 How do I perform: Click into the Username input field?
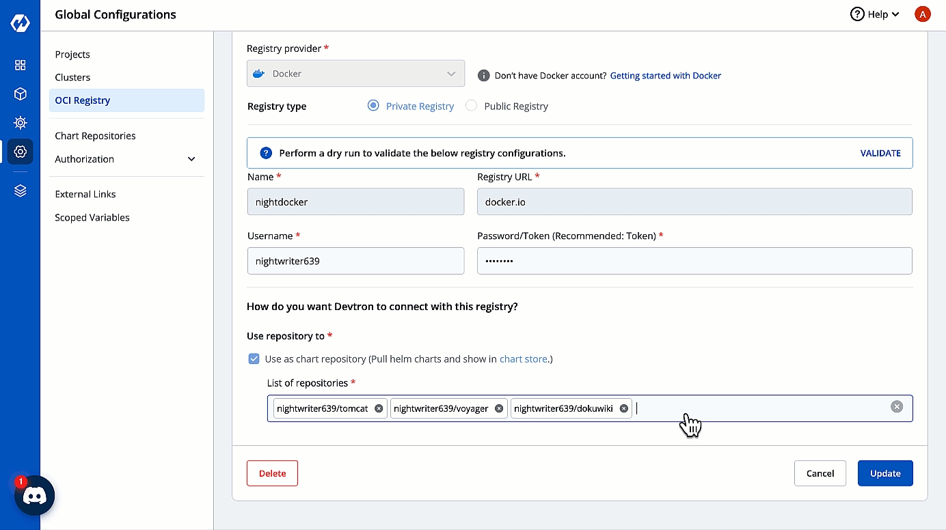click(x=355, y=261)
